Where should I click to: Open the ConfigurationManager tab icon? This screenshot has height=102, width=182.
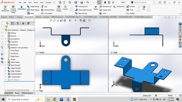[x=18, y=23]
